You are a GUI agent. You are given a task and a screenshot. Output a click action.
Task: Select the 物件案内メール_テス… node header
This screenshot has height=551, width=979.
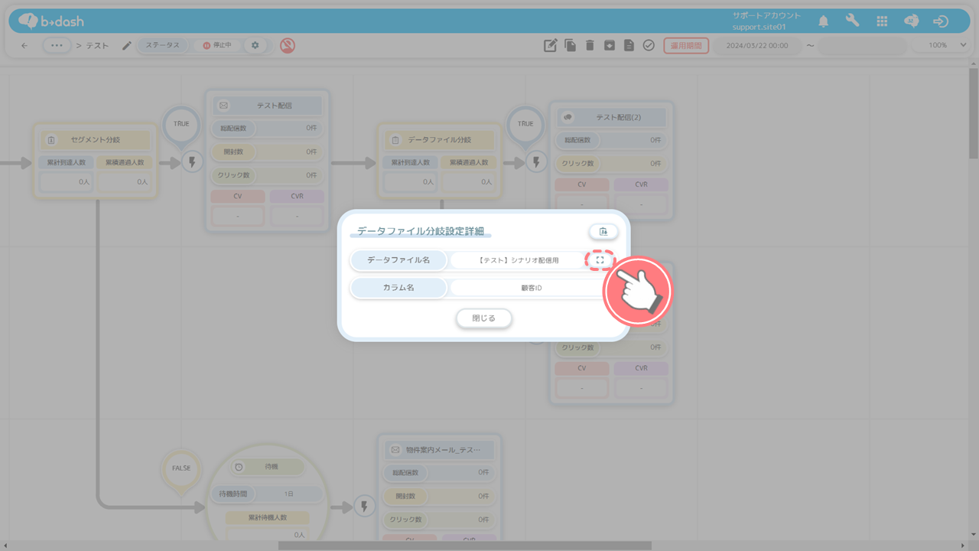click(441, 450)
